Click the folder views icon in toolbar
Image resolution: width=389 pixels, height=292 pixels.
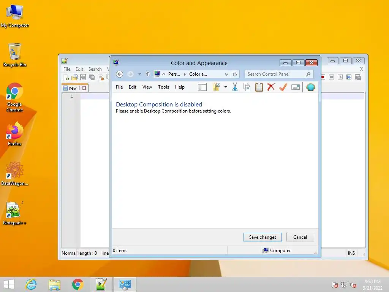(x=216, y=87)
